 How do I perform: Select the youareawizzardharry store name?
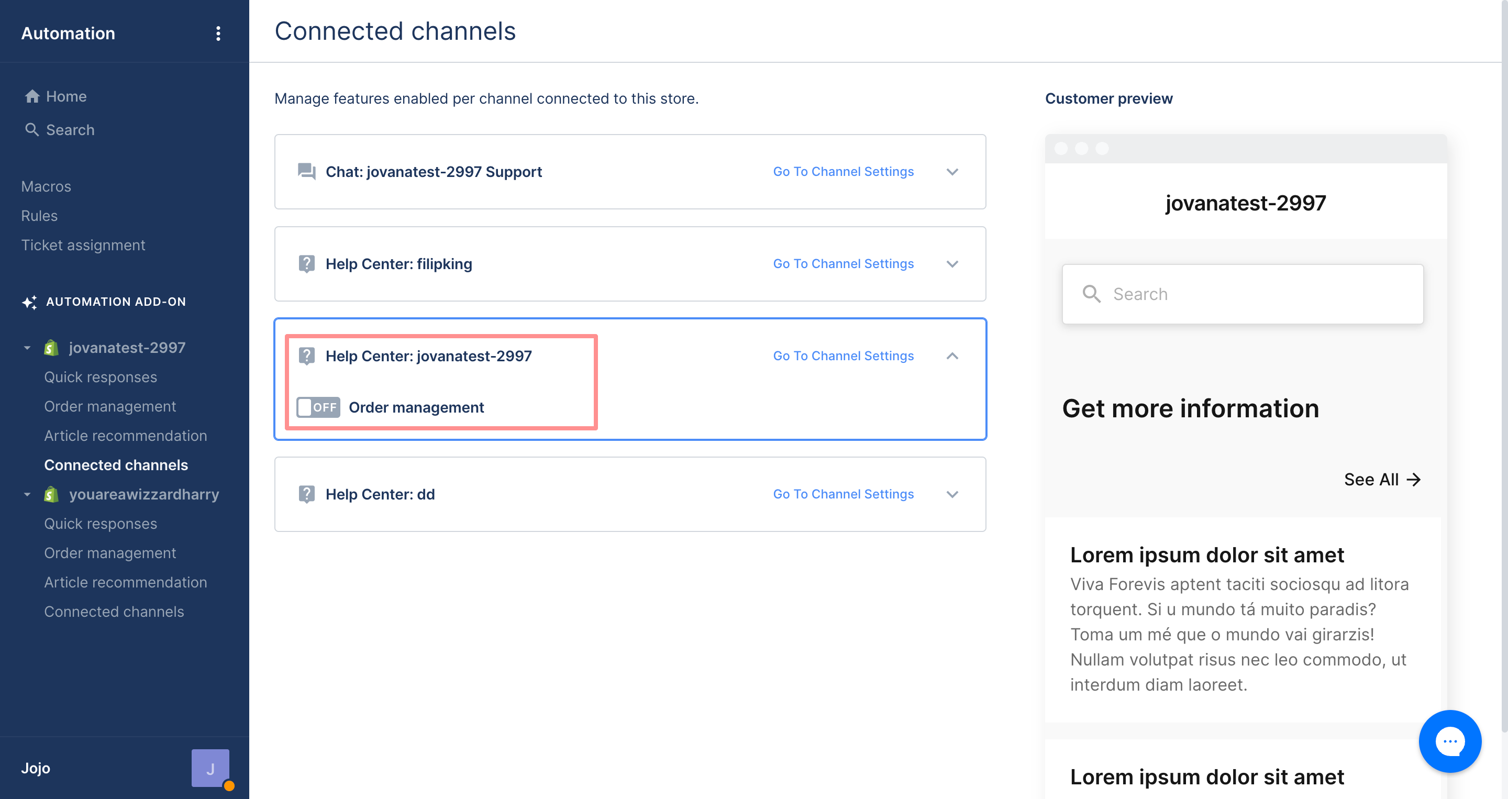pyautogui.click(x=144, y=495)
